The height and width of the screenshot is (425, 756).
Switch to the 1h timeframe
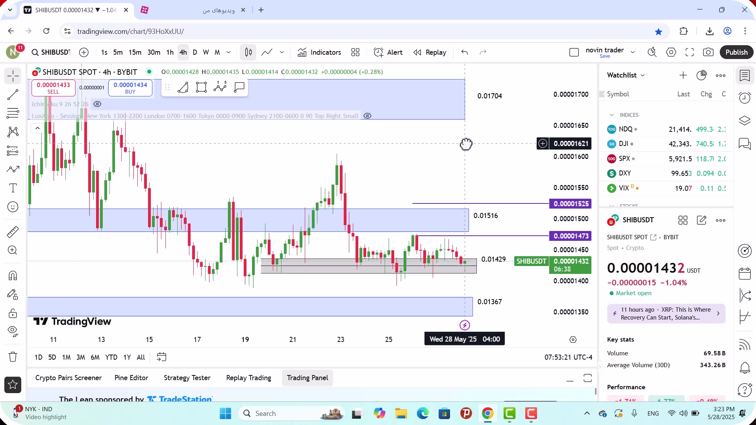pos(170,52)
